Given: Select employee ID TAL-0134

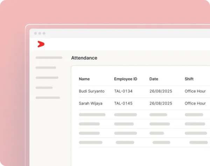Looking at the screenshot, I should (123, 91).
